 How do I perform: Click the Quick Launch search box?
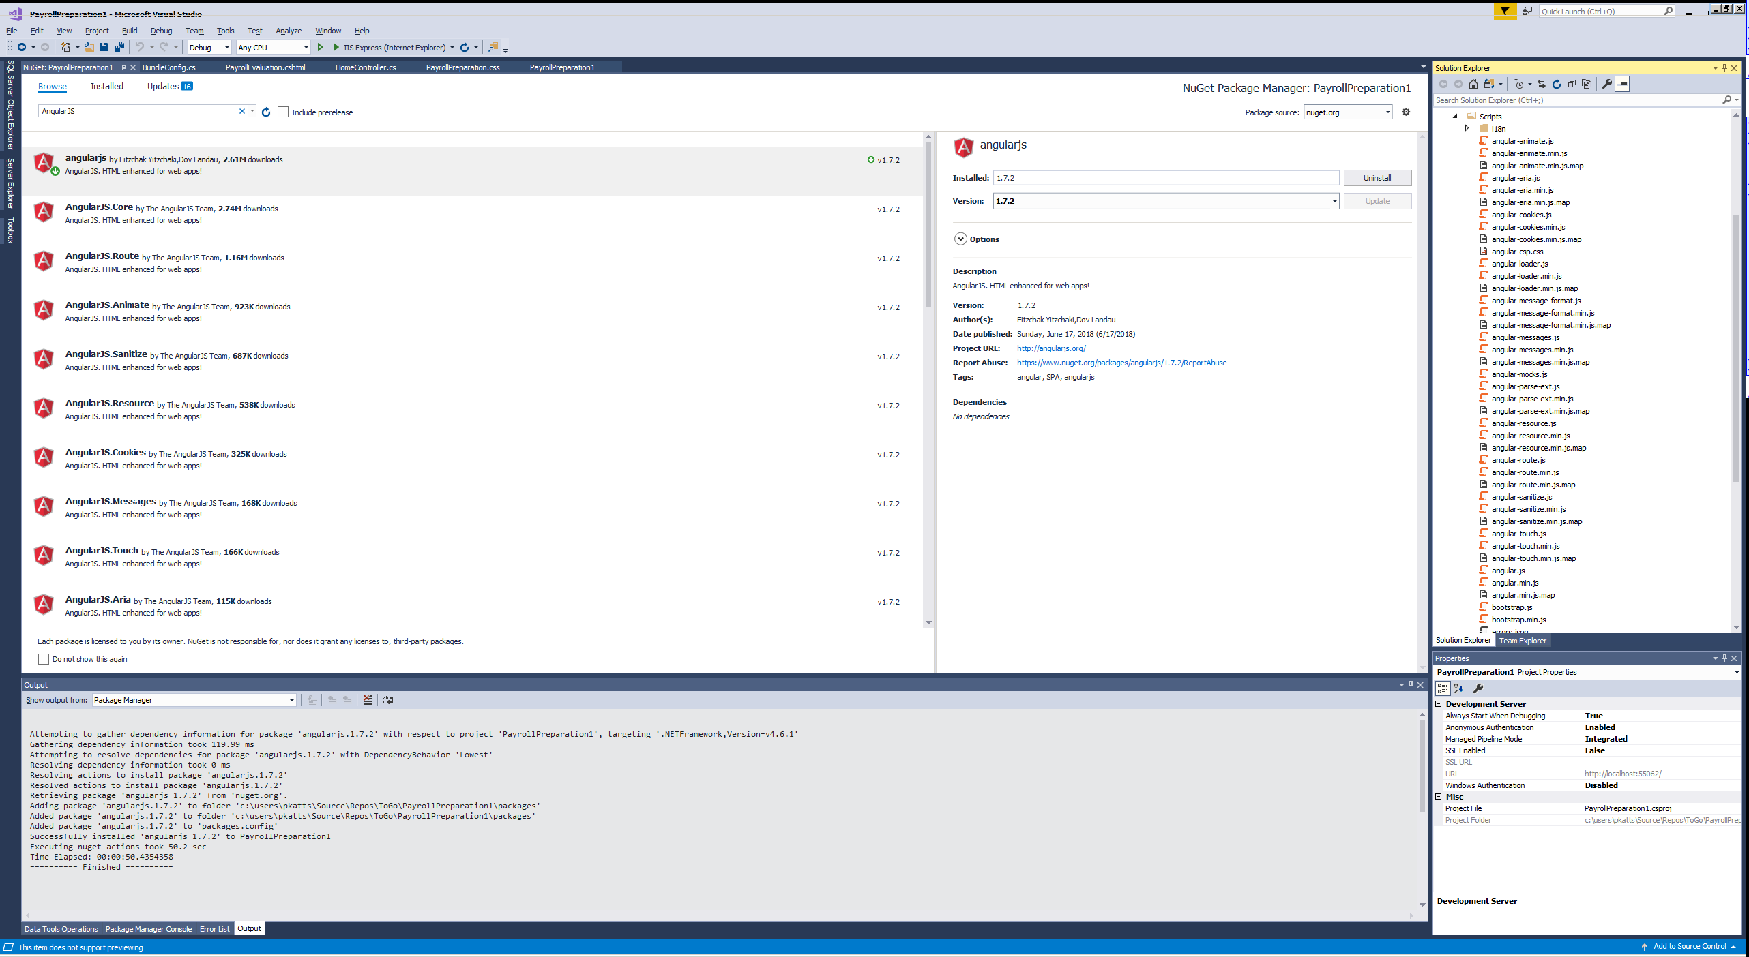[1607, 12]
